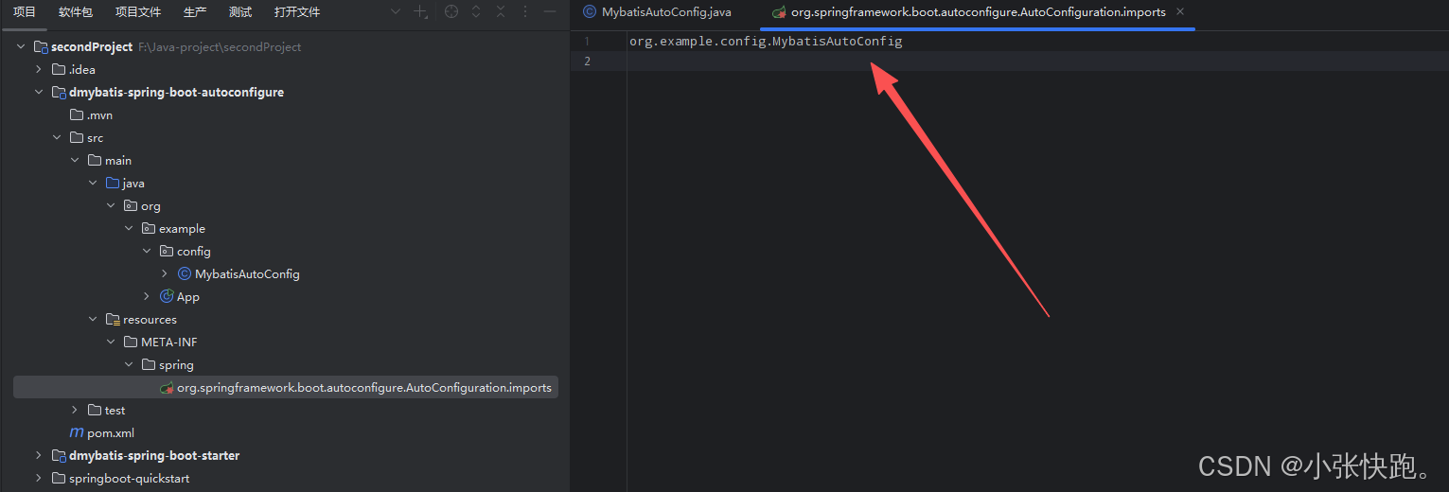This screenshot has width=1449, height=492.
Task: Collapse the main folder
Action: coord(75,160)
